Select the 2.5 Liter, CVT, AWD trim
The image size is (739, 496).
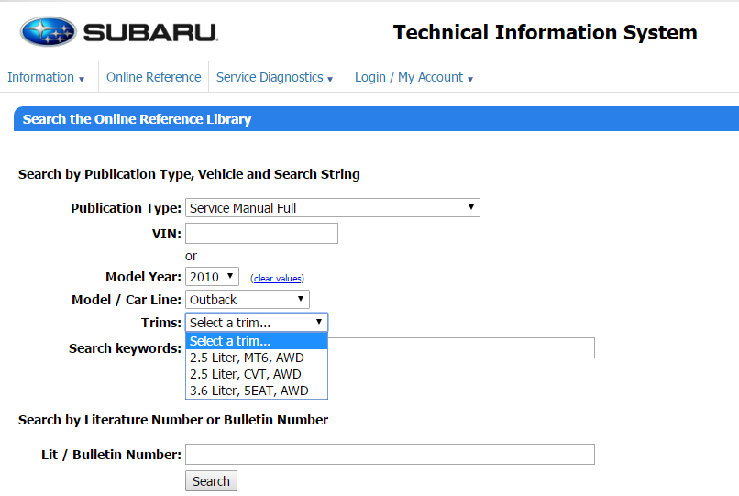257,374
